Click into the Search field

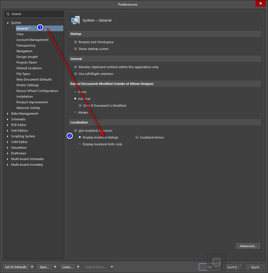pos(34,14)
